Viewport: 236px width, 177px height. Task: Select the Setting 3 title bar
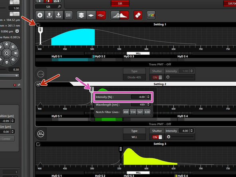click(x=160, y=144)
